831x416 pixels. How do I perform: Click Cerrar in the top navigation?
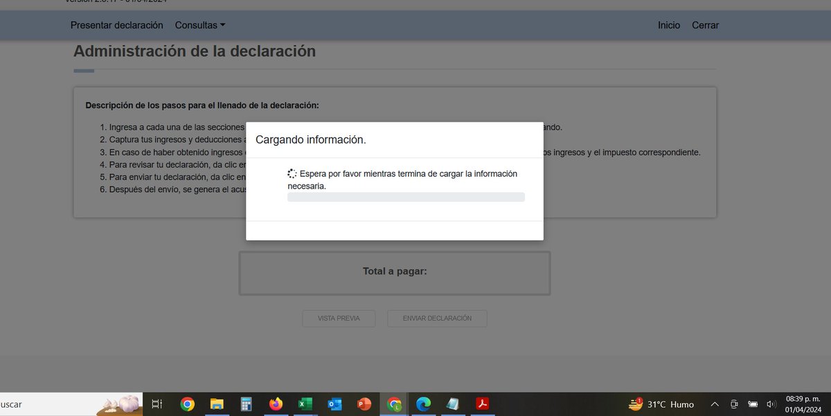[705, 25]
